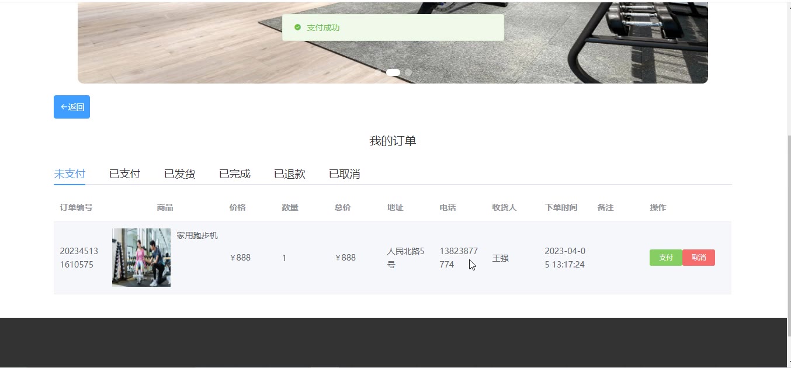The height and width of the screenshot is (368, 791).
Task: Switch to the 未支付 tab
Action: [70, 173]
